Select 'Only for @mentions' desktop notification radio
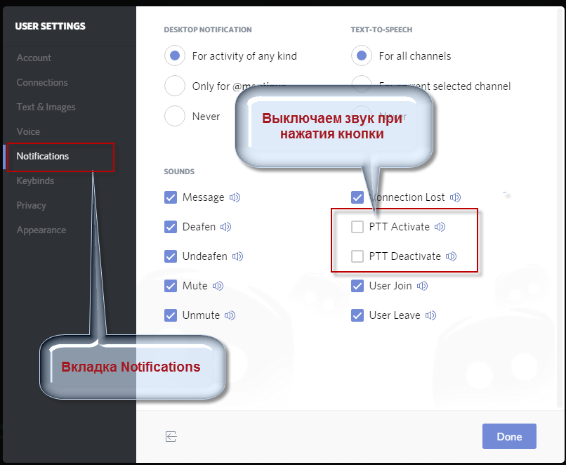Screen dimensions: 566x465 (x=175, y=86)
